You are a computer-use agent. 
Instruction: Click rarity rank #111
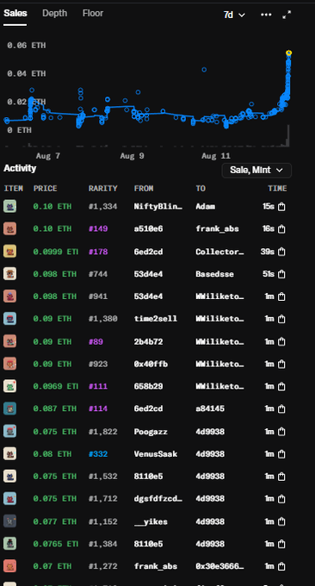tap(98, 386)
